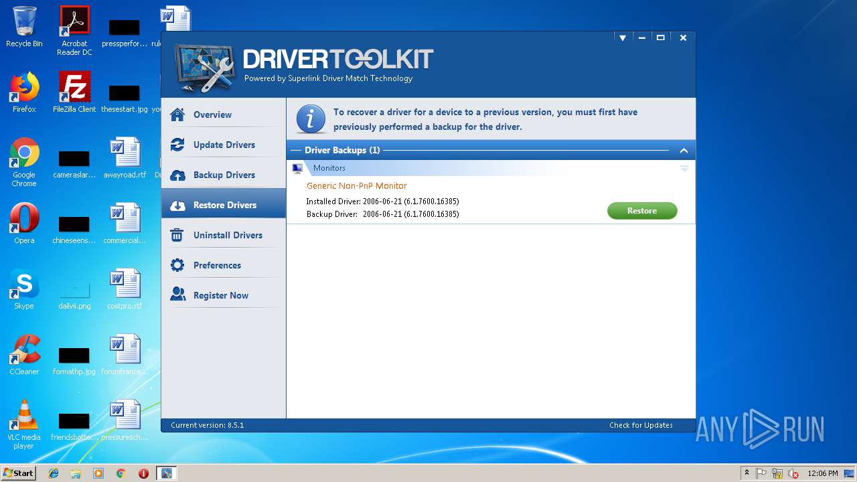
Task: Click the Monitors category icon
Action: 298,169
